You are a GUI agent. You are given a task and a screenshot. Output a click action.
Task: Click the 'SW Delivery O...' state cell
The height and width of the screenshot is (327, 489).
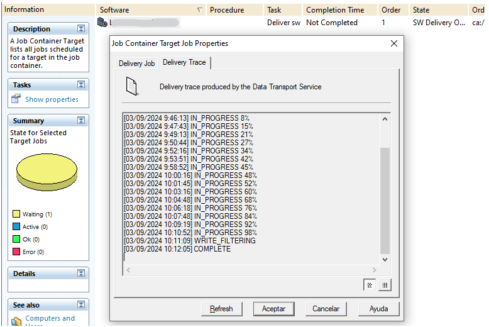point(439,23)
